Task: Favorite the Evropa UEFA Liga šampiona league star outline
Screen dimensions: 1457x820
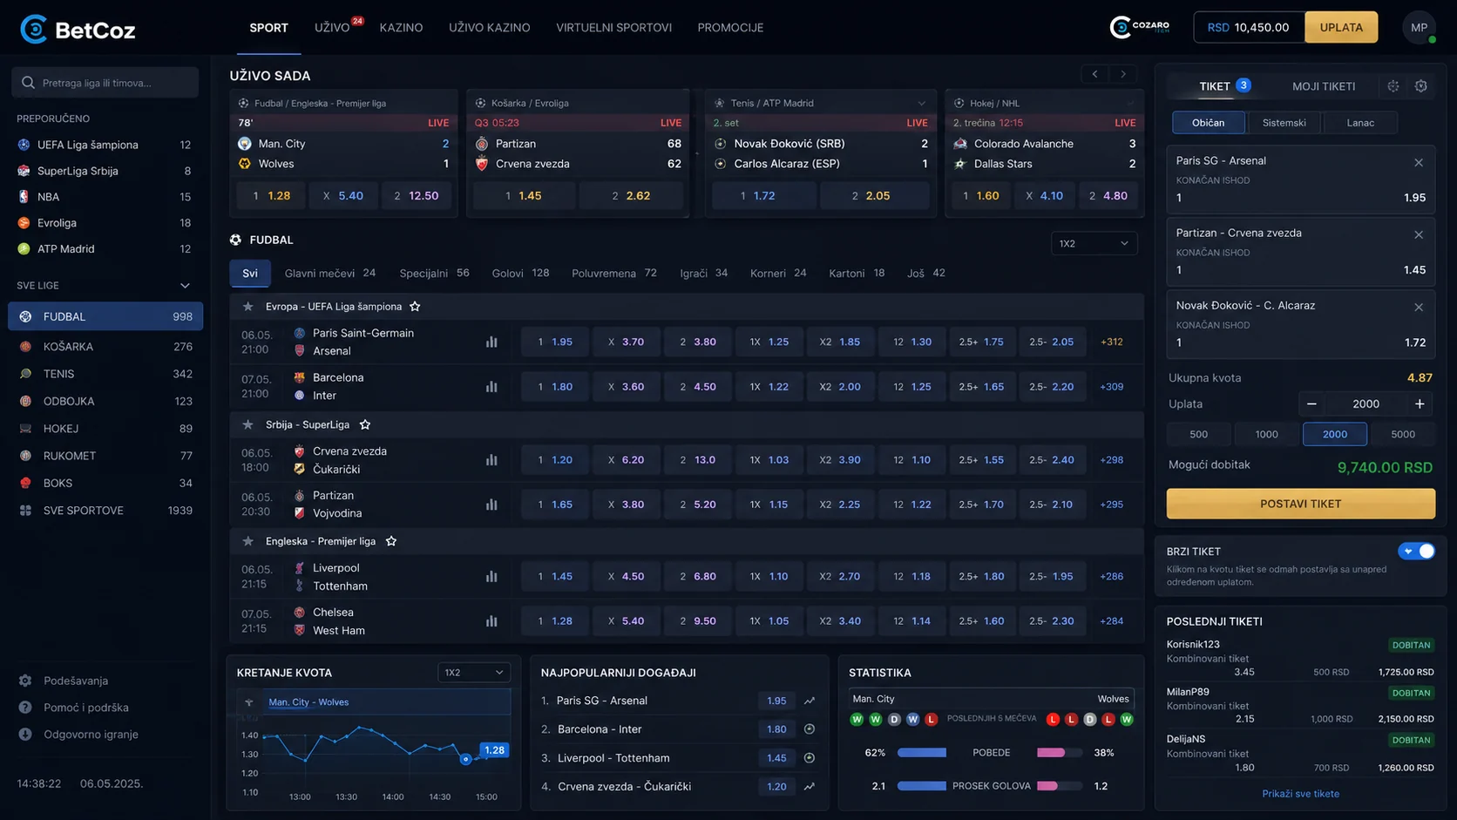Action: [x=415, y=306]
